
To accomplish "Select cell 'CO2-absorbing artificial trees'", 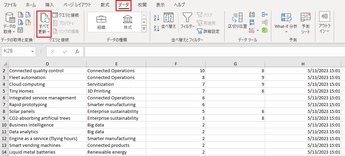I will pos(47,118).
